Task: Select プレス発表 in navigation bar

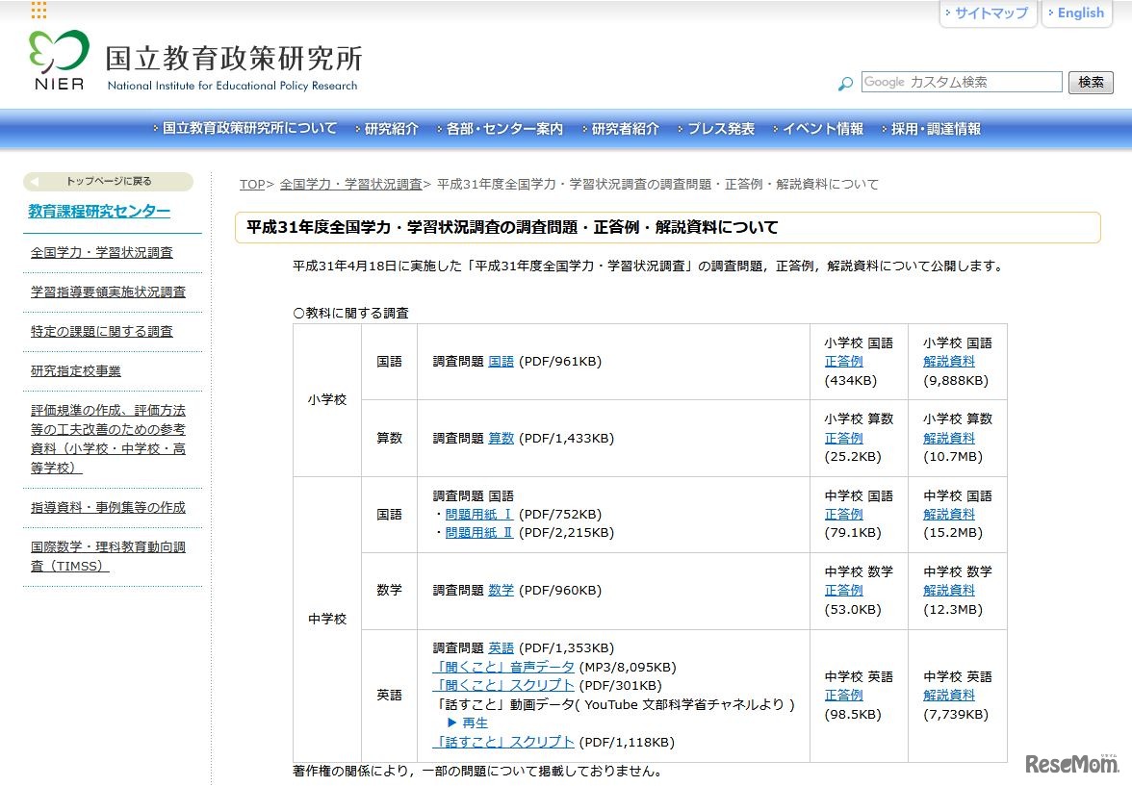Action: 720,129
